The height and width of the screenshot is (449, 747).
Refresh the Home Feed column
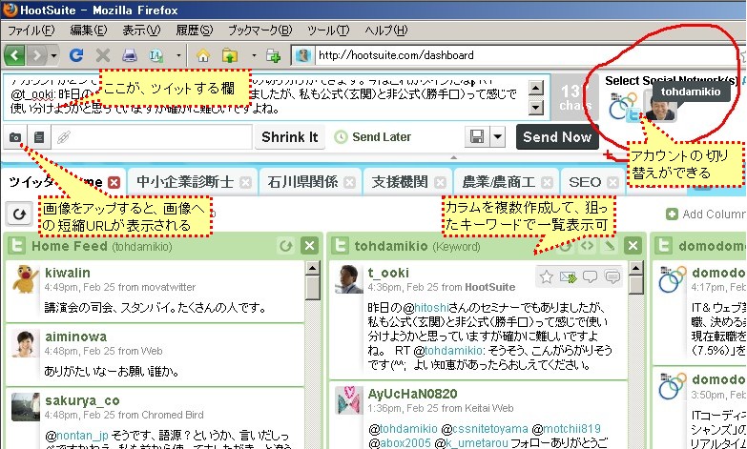pyautogui.click(x=286, y=246)
